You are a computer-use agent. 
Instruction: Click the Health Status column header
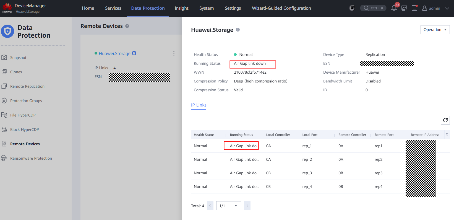204,135
